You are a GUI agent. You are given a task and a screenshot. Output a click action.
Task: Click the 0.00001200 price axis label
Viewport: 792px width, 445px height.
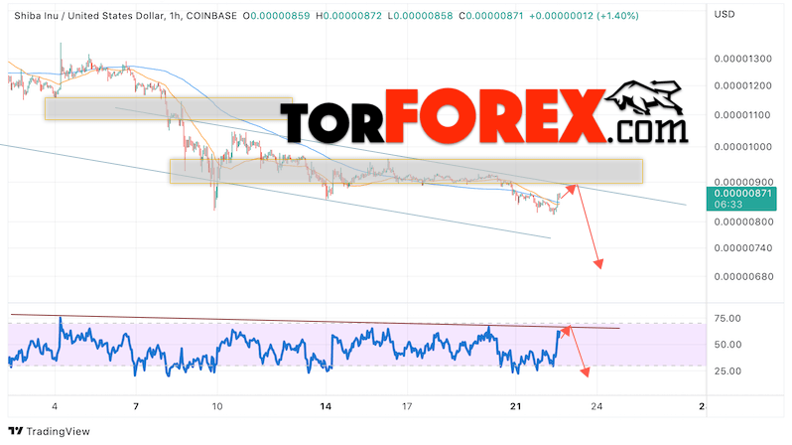(743, 85)
